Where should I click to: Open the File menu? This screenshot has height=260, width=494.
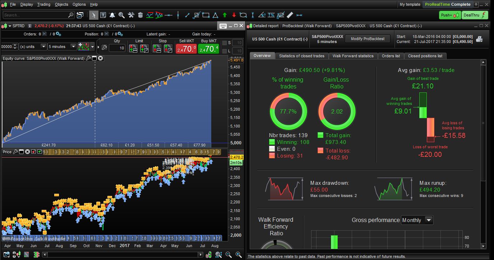point(13,4)
